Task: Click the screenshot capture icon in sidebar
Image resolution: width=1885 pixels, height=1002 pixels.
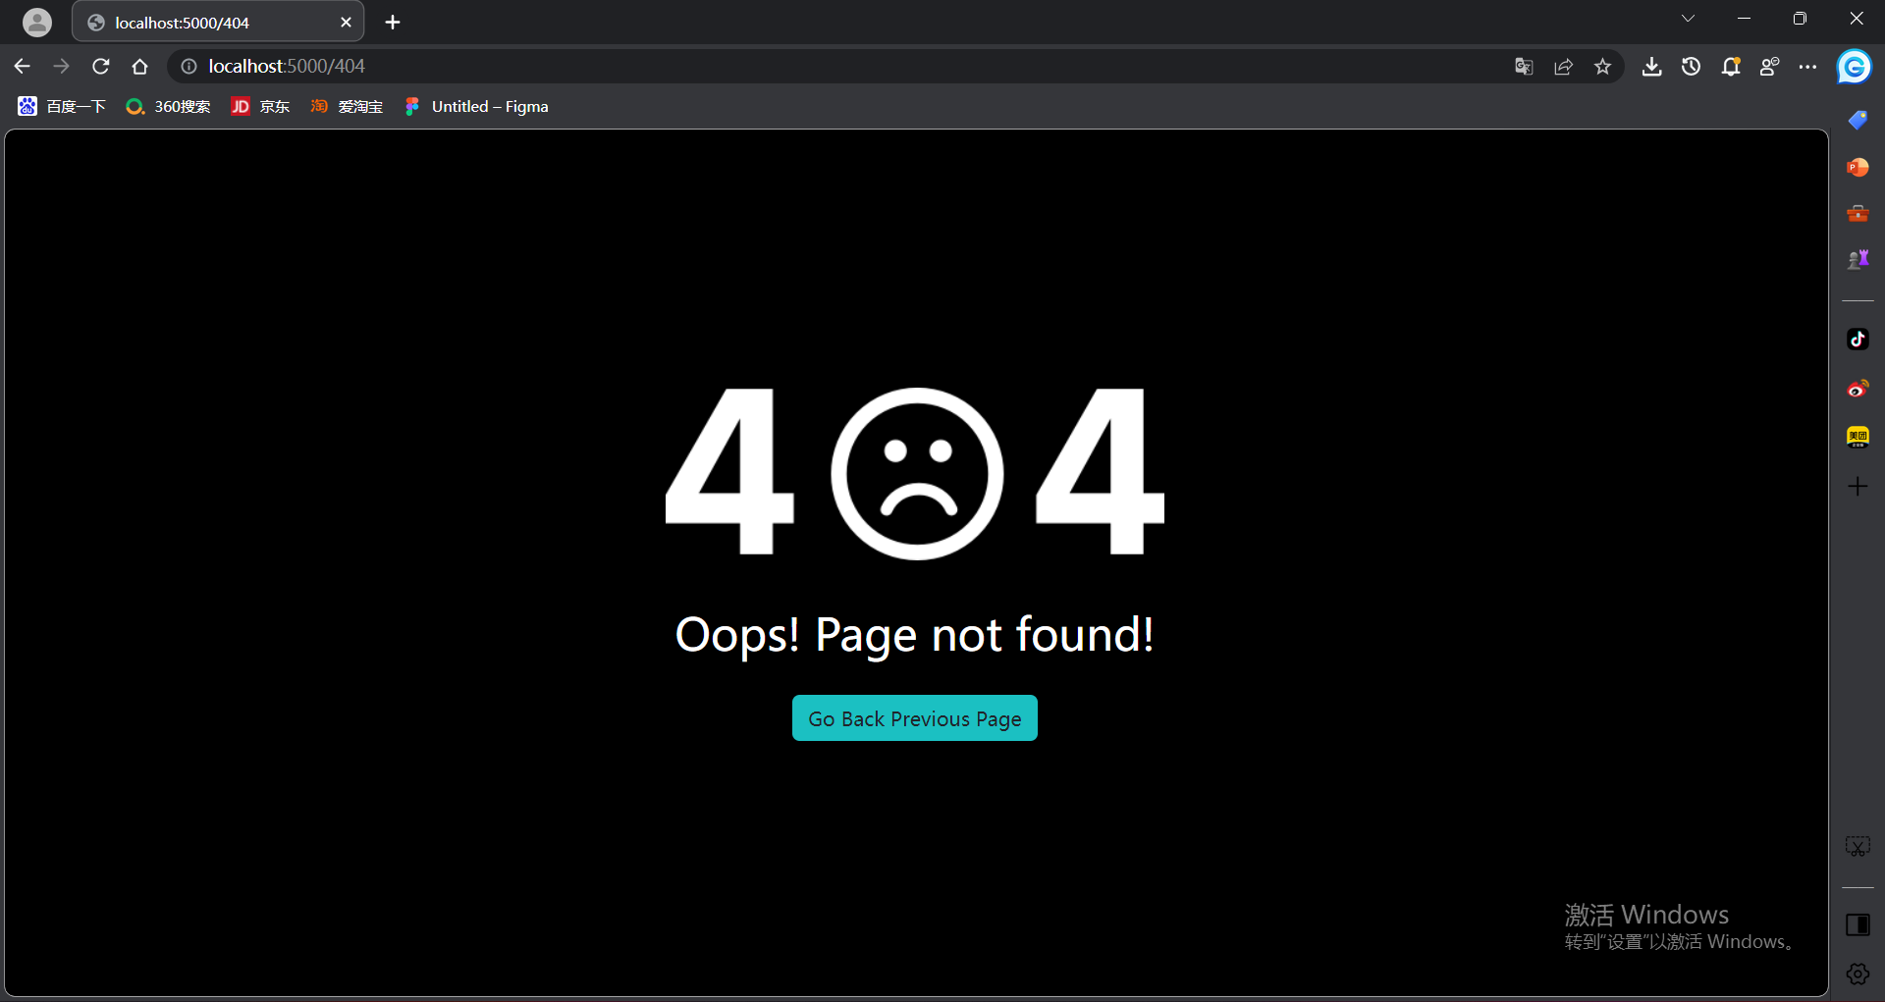Action: pyautogui.click(x=1858, y=846)
